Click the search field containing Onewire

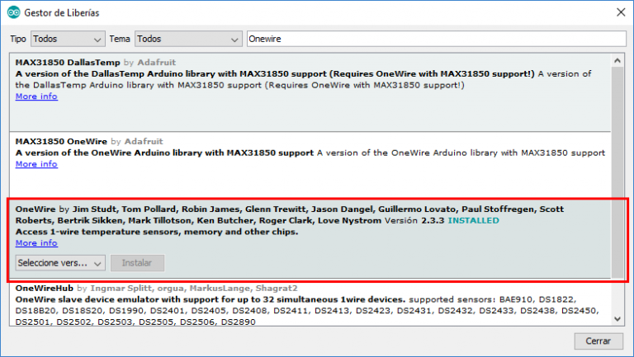[x=437, y=39]
